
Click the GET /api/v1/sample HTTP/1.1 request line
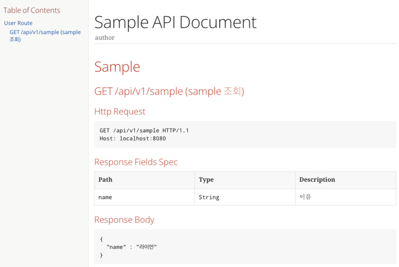tap(144, 130)
